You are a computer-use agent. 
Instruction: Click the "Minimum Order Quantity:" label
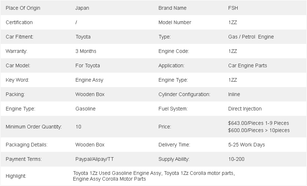(x=34, y=127)
